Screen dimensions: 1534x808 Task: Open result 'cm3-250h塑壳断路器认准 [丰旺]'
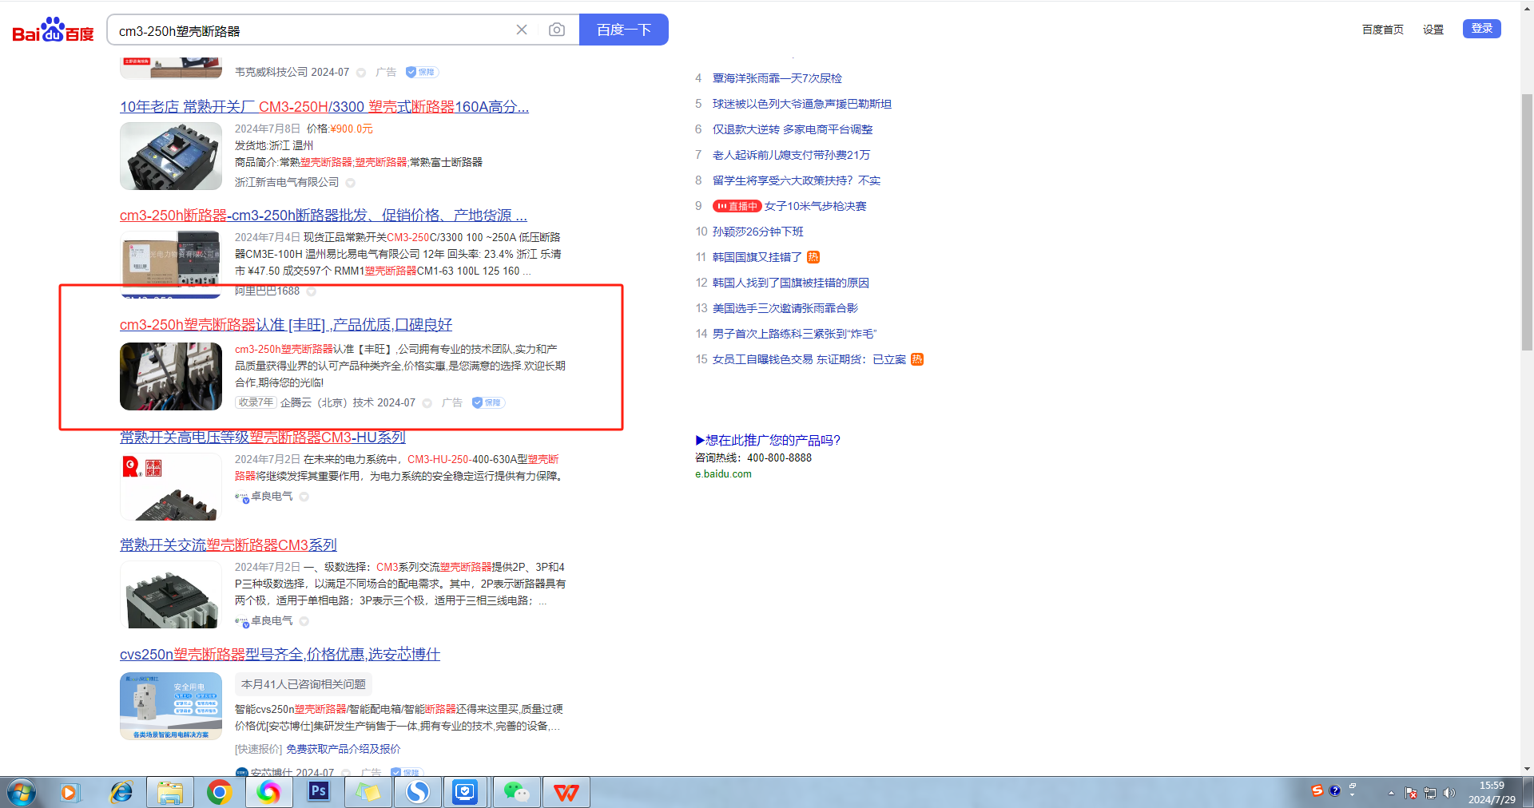click(286, 325)
